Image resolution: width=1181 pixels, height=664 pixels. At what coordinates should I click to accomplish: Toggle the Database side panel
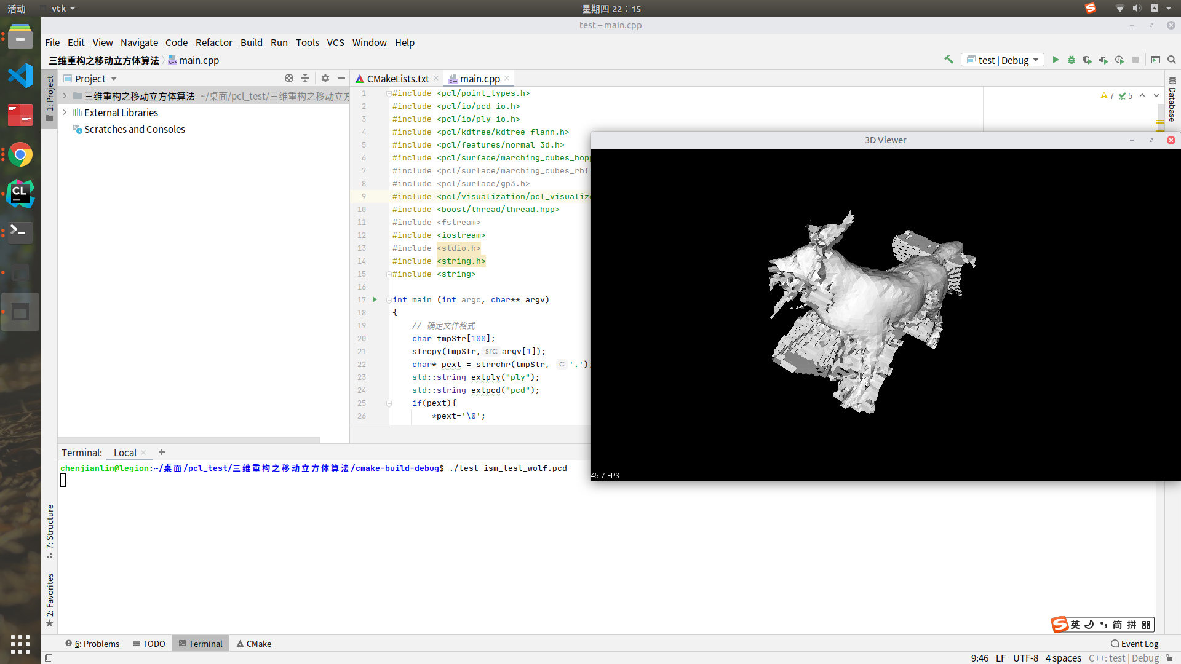tap(1172, 100)
